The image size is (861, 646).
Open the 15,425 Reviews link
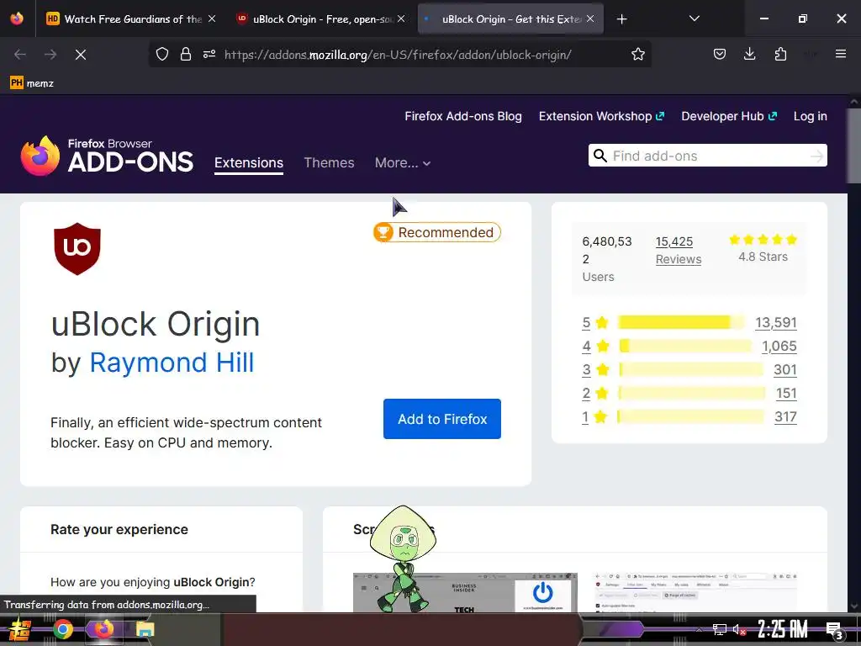679,251
